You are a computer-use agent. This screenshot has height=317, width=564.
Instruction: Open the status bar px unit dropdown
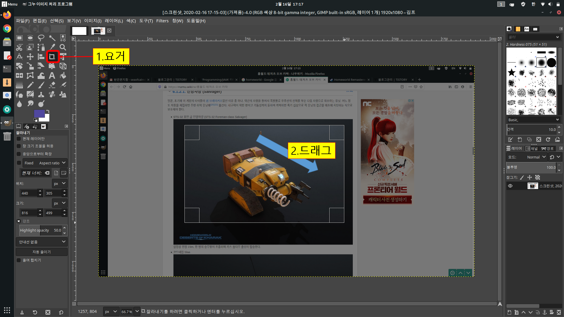[x=111, y=311]
